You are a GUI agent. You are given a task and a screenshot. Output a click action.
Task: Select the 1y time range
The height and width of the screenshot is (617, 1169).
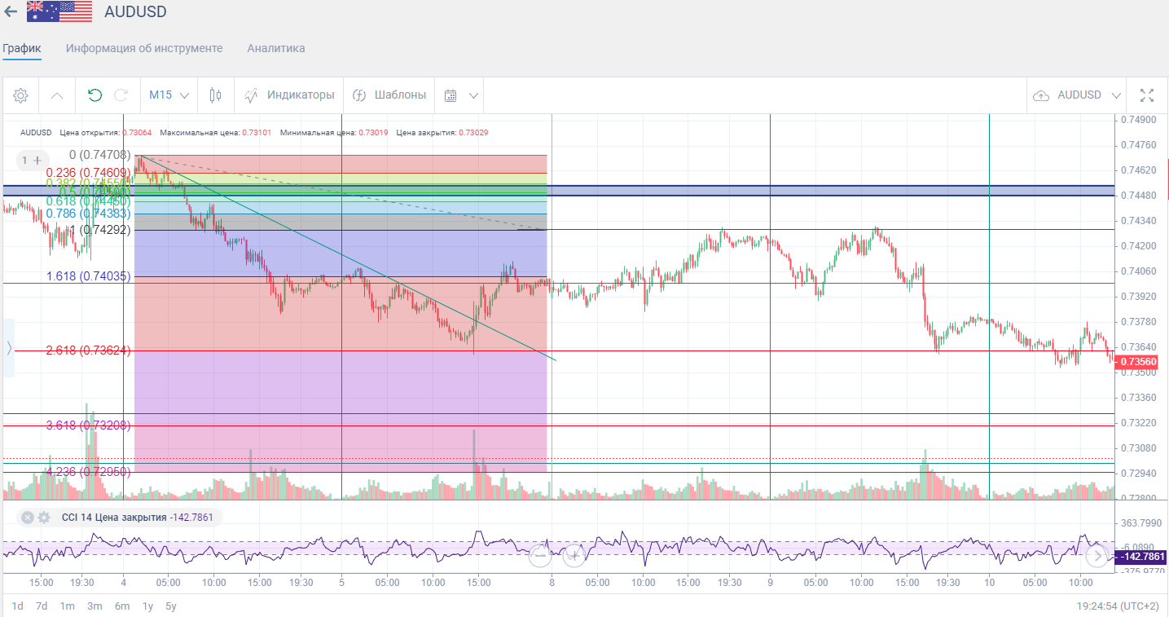[147, 606]
